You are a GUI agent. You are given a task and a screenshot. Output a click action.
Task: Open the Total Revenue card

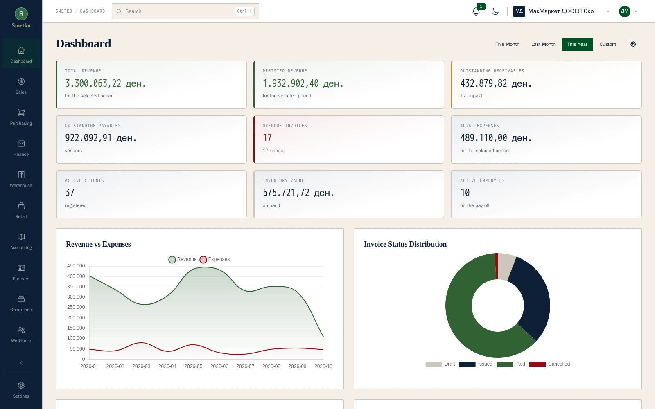(151, 85)
